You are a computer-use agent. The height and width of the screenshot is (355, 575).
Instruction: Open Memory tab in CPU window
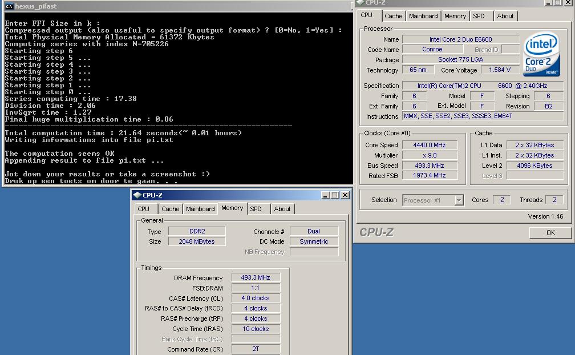coord(455,16)
